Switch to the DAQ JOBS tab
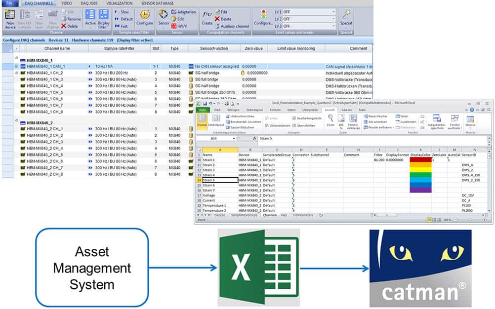The height and width of the screenshot is (309, 495). 89,3
